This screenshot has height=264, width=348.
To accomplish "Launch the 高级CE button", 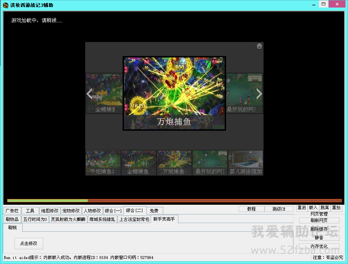I will 279,209.
